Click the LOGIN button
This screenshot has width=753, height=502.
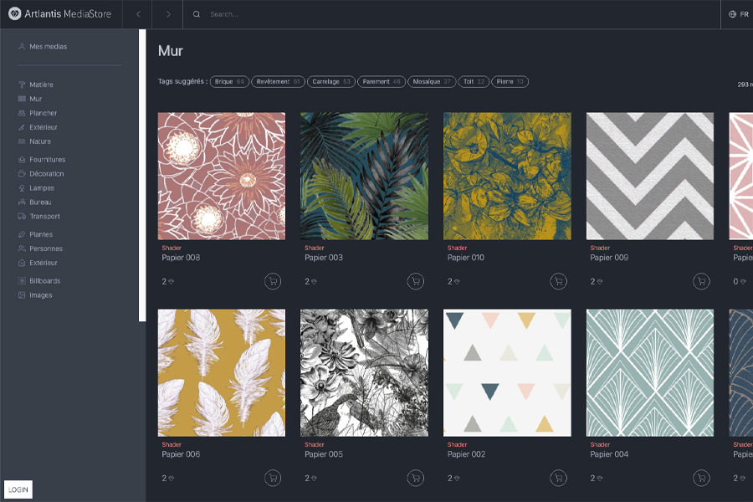pos(19,489)
